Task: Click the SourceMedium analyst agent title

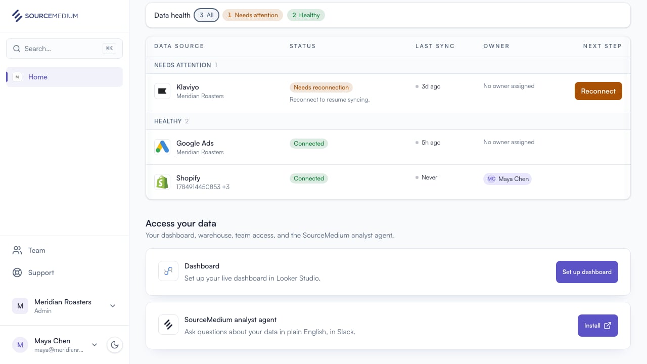Action: (x=230, y=320)
